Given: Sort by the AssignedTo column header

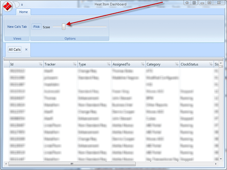Looking at the screenshot, I should [121, 64].
